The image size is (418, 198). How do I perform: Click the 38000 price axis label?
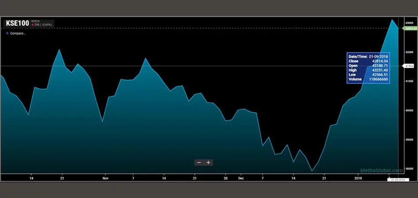[408, 168]
